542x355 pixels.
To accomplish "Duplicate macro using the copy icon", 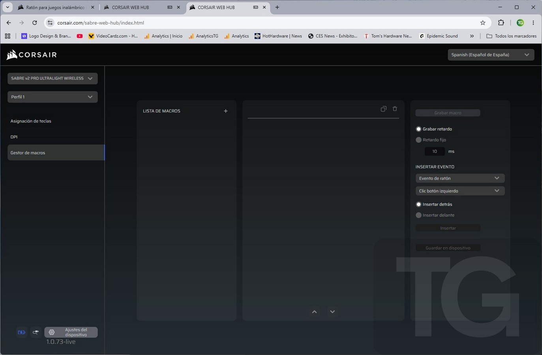I will (383, 109).
